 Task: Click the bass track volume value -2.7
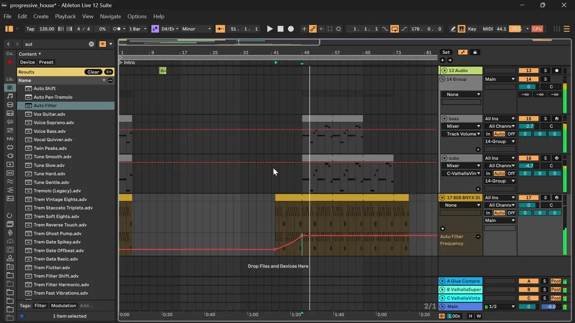coord(529,127)
